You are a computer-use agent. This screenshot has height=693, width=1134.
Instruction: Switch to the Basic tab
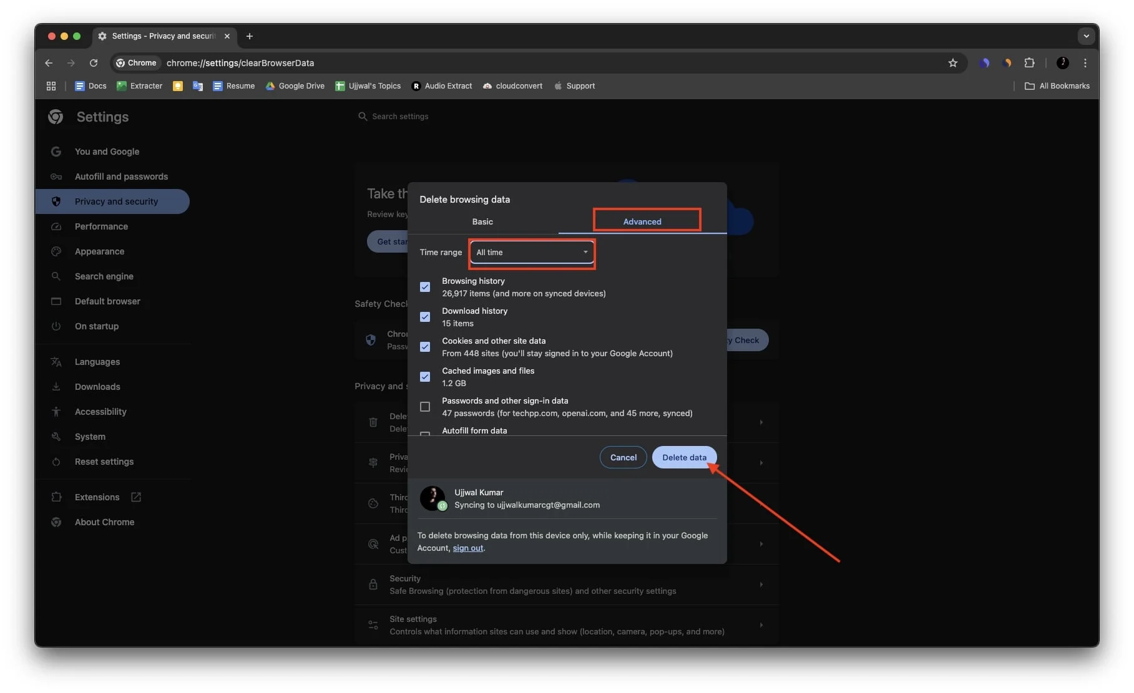pos(482,222)
